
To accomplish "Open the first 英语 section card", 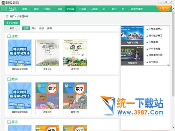I will point(20,128).
